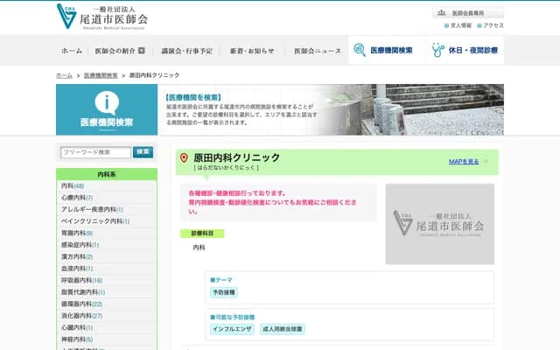Click the stethoscope icon for 休日・夜間診療
560x350 pixels.
[437, 50]
